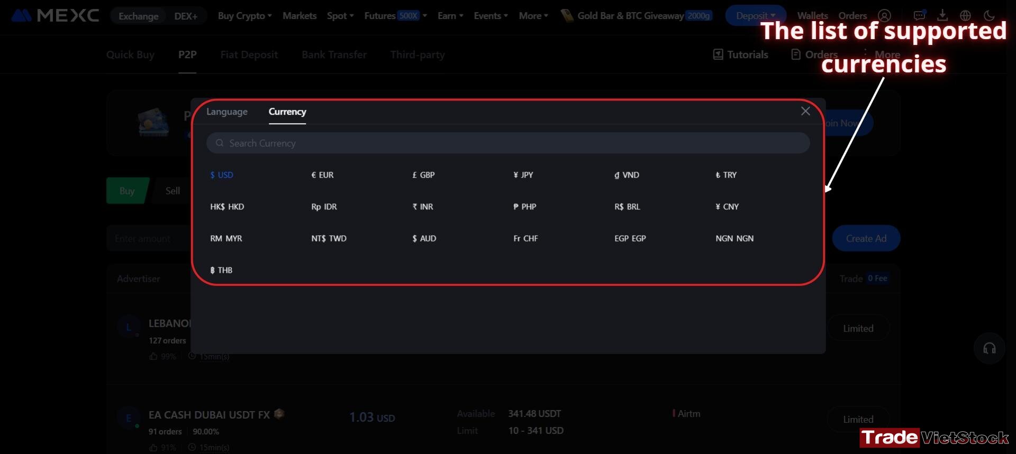
Task: Expand Buy Crypto menu
Action: [244, 16]
